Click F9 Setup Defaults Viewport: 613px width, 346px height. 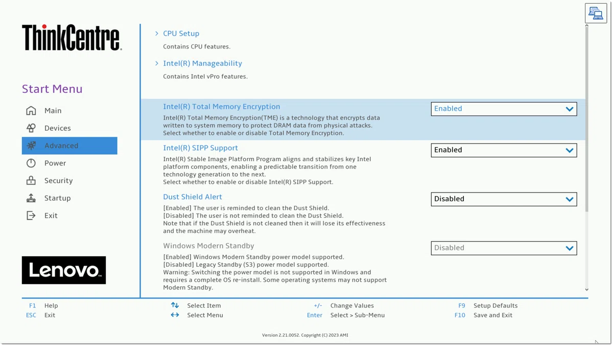tap(486, 306)
